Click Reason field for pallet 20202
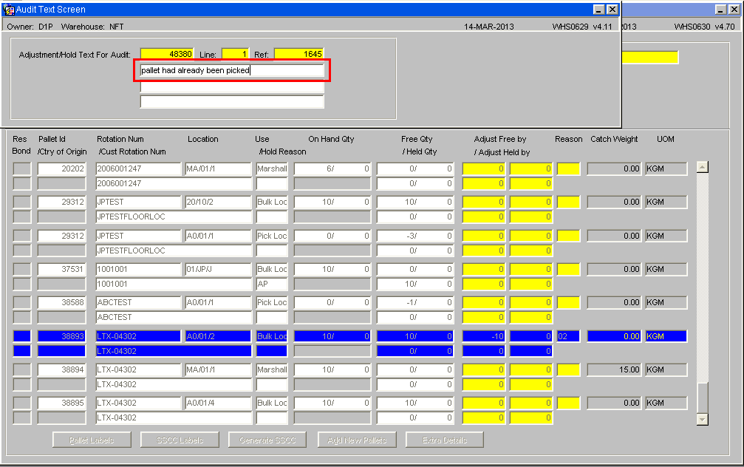The image size is (744, 467). (x=568, y=168)
